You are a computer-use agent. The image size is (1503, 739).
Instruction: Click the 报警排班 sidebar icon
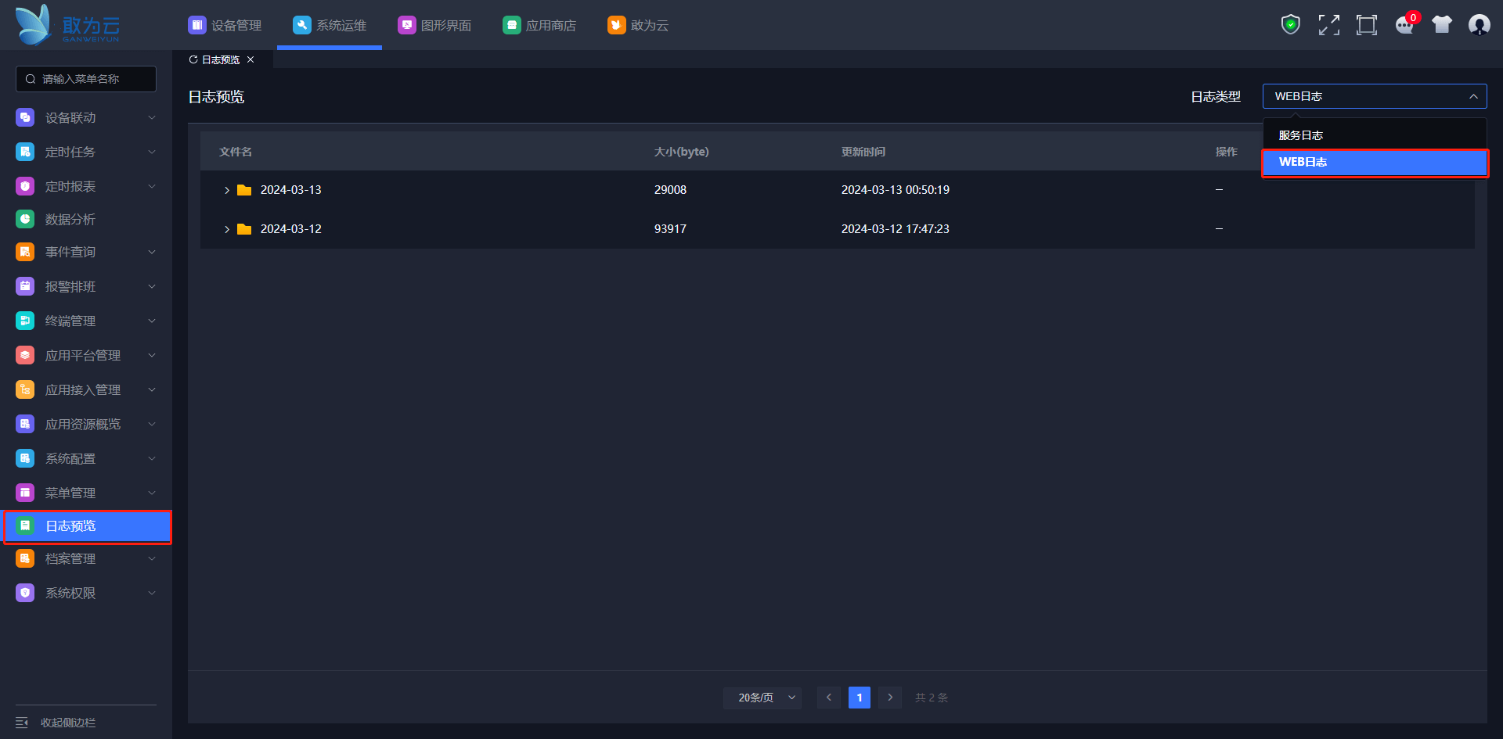coord(25,286)
